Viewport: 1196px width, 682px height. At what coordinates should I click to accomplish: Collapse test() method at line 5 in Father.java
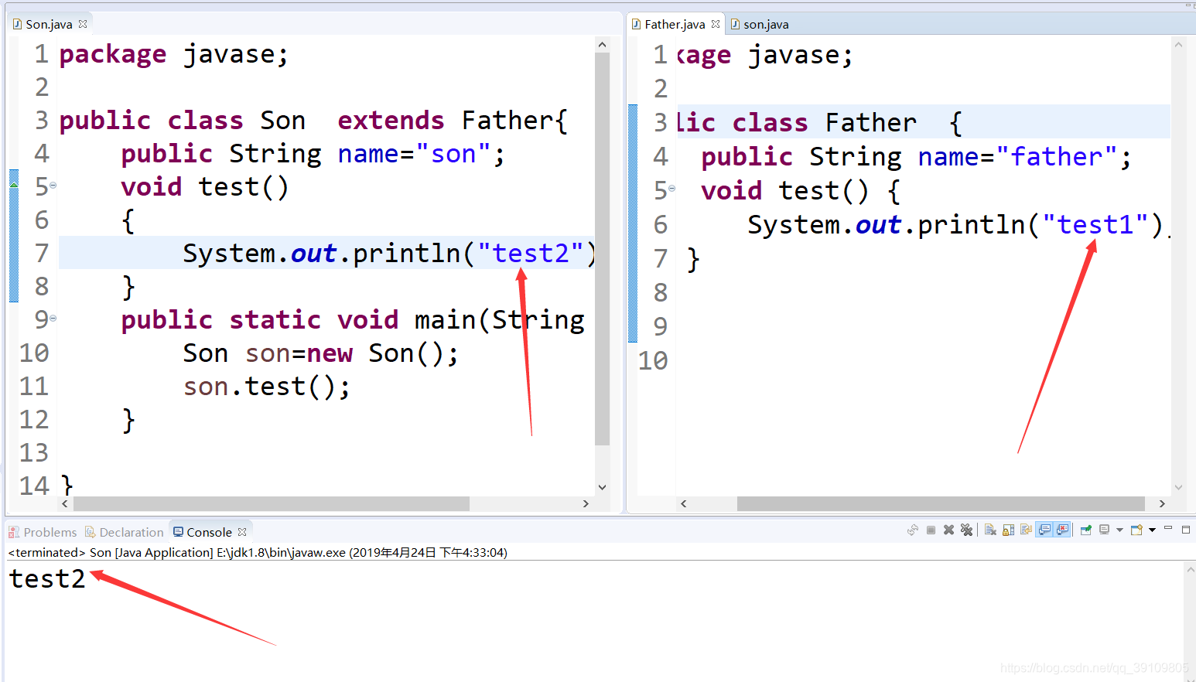671,189
